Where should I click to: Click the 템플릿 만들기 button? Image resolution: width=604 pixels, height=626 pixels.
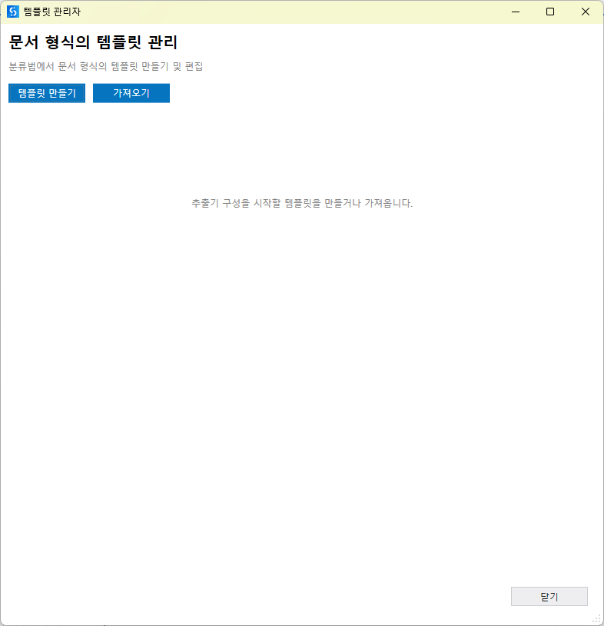click(x=47, y=93)
